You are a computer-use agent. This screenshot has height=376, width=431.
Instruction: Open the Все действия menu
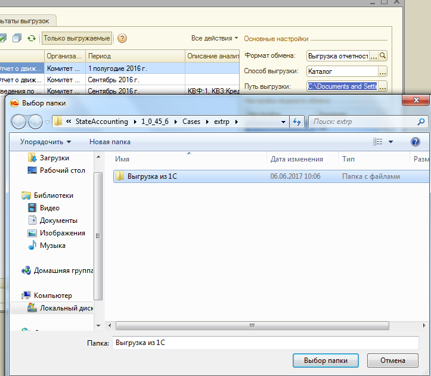click(215, 38)
